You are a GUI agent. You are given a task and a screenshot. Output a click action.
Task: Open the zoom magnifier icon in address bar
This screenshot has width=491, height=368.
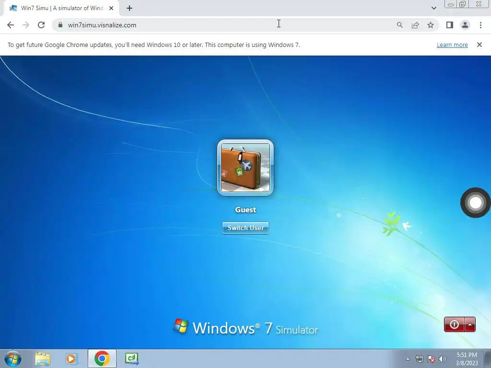[x=399, y=25]
